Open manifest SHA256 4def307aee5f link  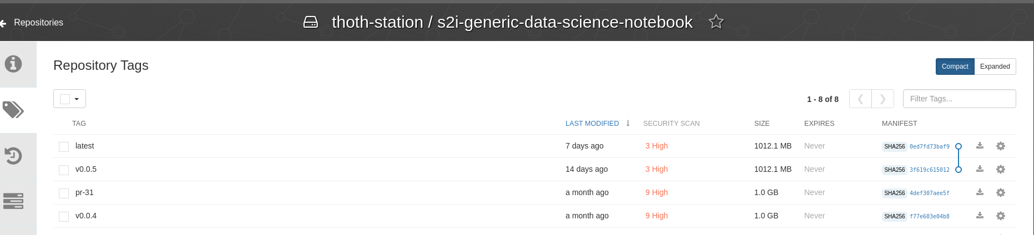(929, 193)
